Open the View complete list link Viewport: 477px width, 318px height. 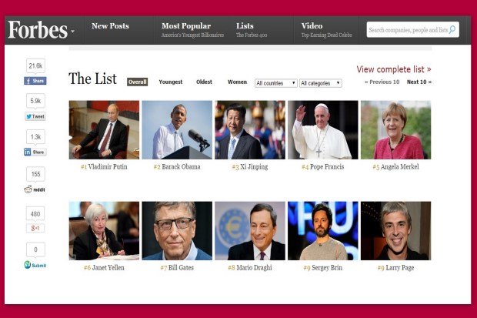point(394,69)
